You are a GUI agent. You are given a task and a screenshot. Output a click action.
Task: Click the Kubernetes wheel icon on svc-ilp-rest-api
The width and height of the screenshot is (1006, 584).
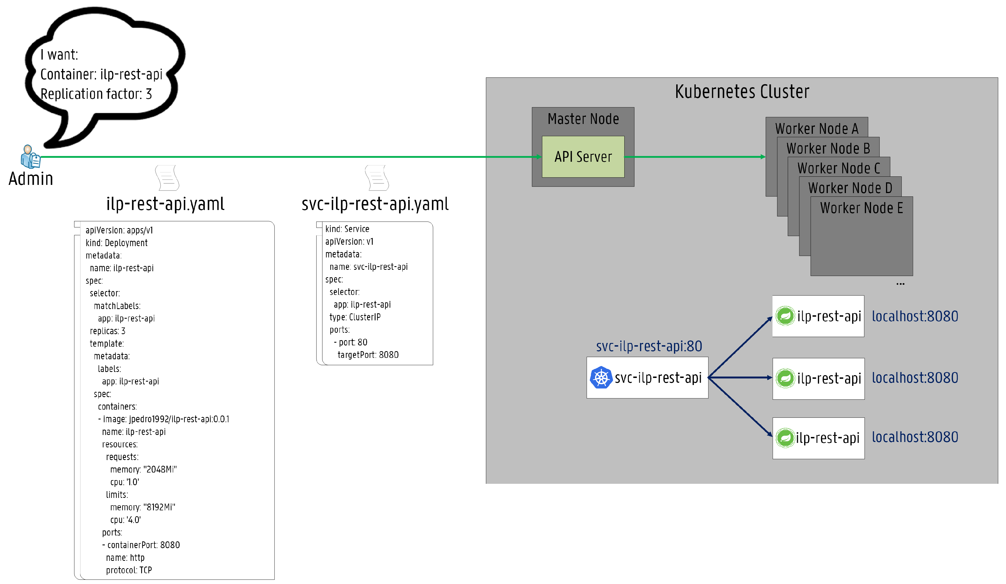click(x=601, y=377)
